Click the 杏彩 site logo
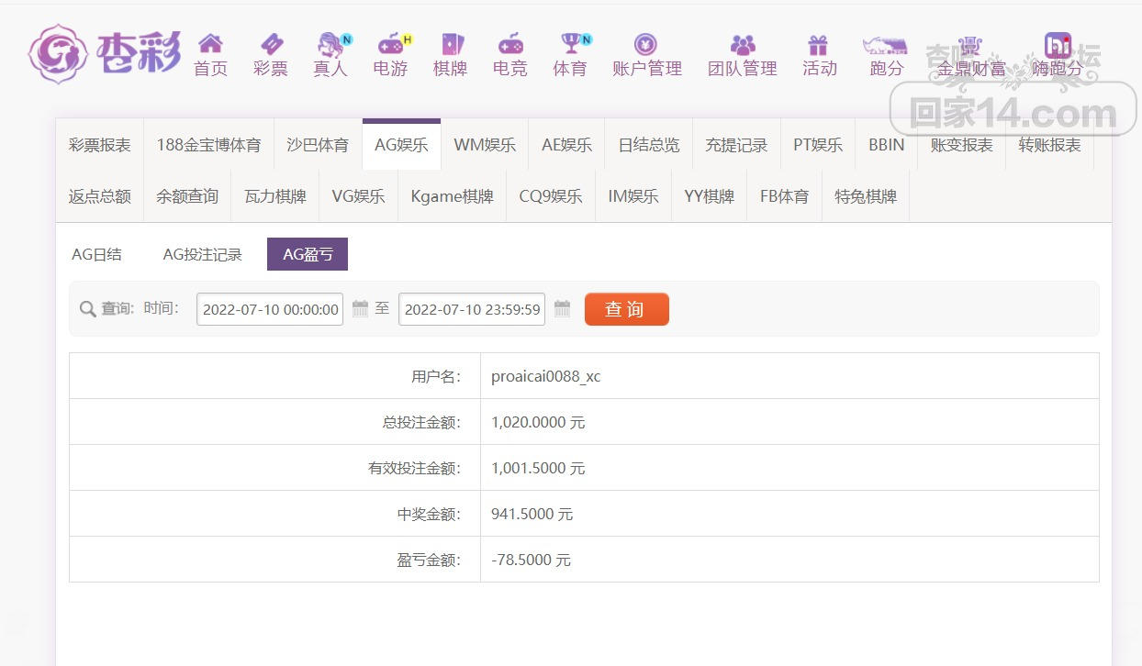The height and width of the screenshot is (666, 1142). pyautogui.click(x=104, y=53)
